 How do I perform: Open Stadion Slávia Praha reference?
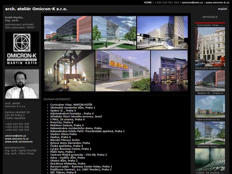[63, 134]
